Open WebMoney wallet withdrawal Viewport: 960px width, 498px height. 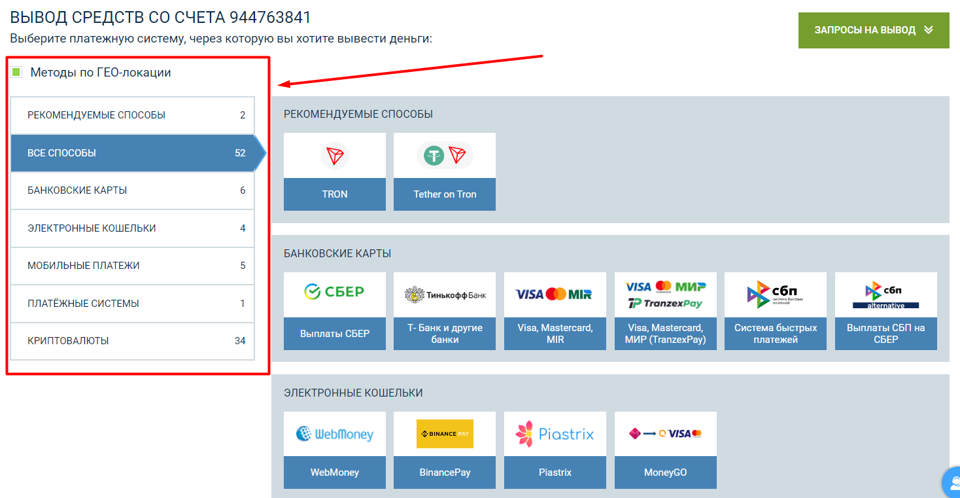tap(335, 434)
